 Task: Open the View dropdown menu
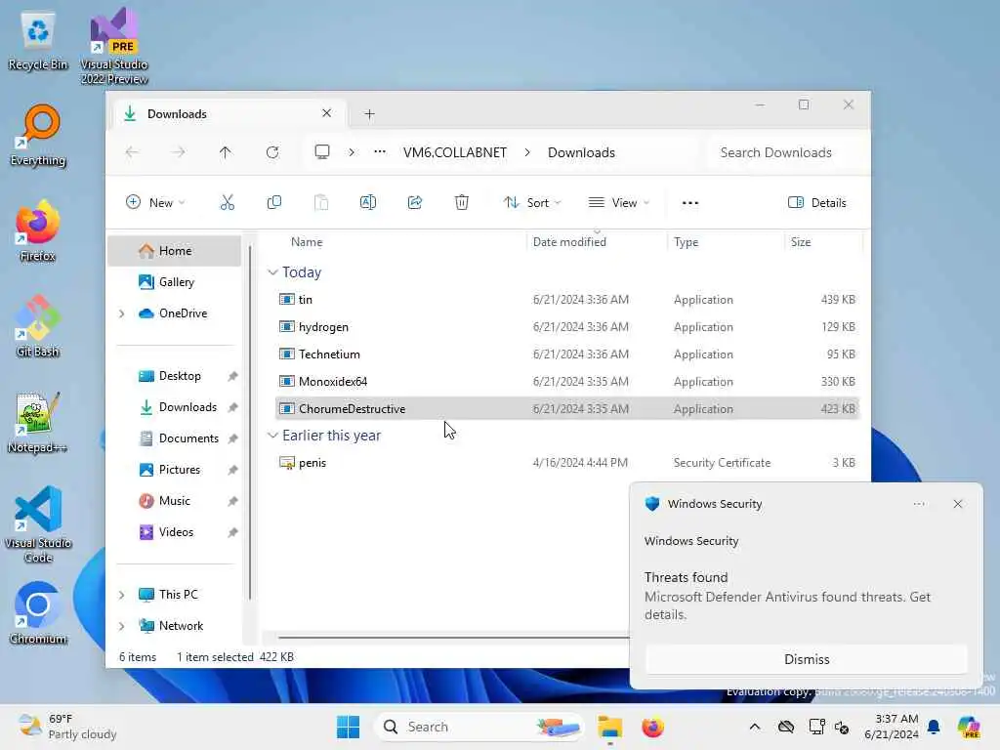[x=618, y=203]
